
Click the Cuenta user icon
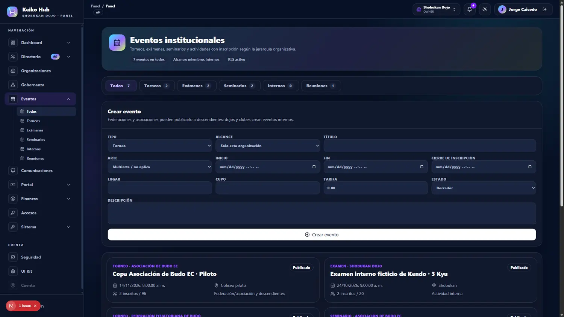pyautogui.click(x=13, y=285)
